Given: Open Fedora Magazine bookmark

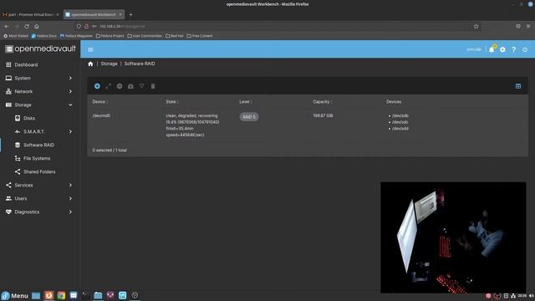Looking at the screenshot, I should [x=76, y=36].
